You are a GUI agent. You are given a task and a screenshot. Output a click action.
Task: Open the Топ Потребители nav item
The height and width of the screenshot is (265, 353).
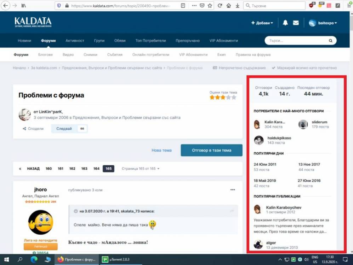click(x=150, y=41)
